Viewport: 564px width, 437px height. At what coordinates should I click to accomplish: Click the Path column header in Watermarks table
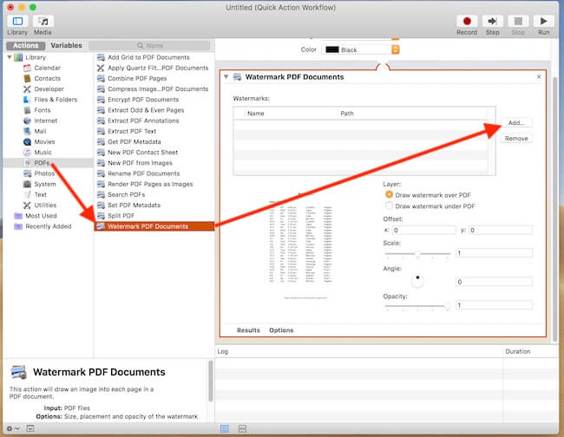point(413,114)
